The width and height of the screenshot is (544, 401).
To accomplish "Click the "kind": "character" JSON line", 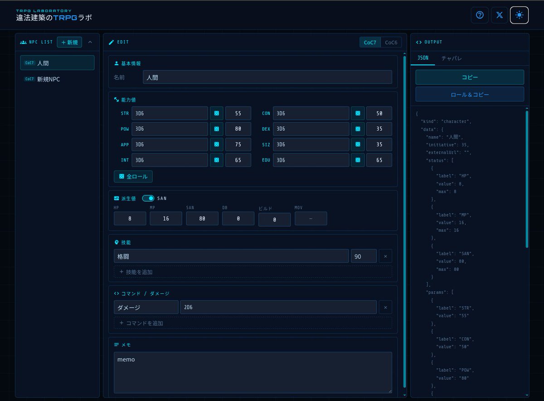I will [447, 122].
